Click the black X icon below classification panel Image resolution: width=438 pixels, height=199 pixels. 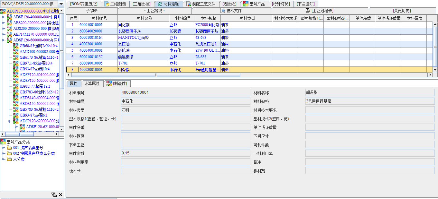point(61,195)
